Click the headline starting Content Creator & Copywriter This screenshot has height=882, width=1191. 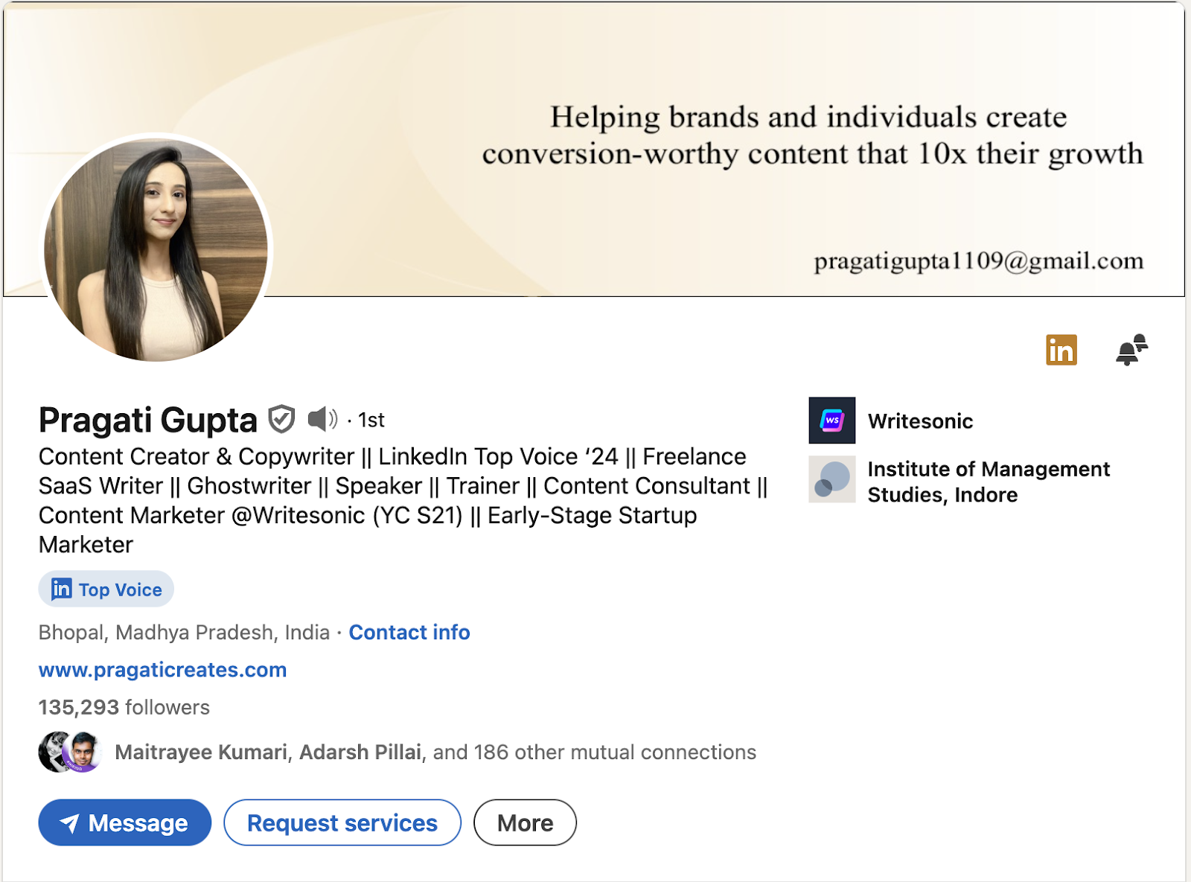[x=403, y=500]
